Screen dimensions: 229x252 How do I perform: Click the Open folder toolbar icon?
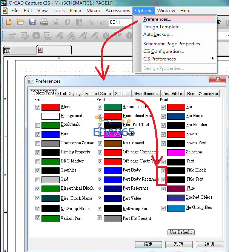(20, 22)
